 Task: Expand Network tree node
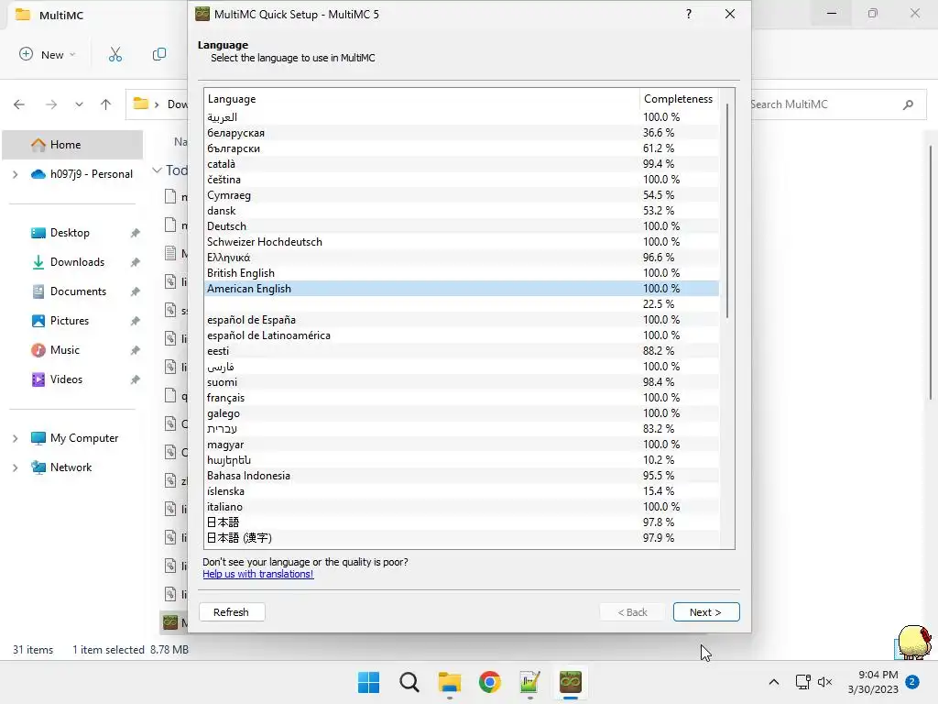point(15,467)
